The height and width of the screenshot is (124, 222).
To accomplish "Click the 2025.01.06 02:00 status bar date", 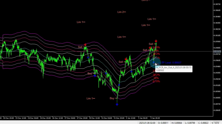I will 147,123.
